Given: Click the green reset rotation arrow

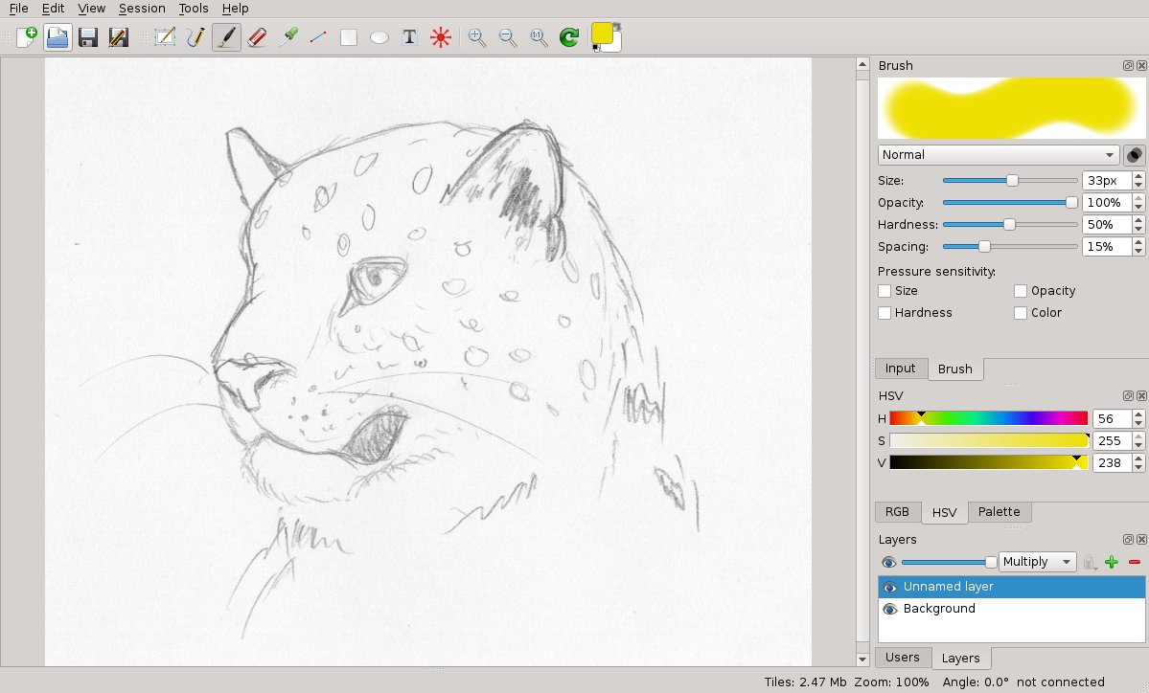Looking at the screenshot, I should click(x=569, y=37).
